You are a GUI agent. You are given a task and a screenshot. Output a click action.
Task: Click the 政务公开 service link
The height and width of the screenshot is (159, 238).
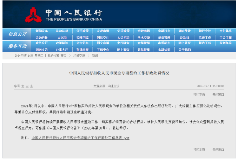coord(42,43)
